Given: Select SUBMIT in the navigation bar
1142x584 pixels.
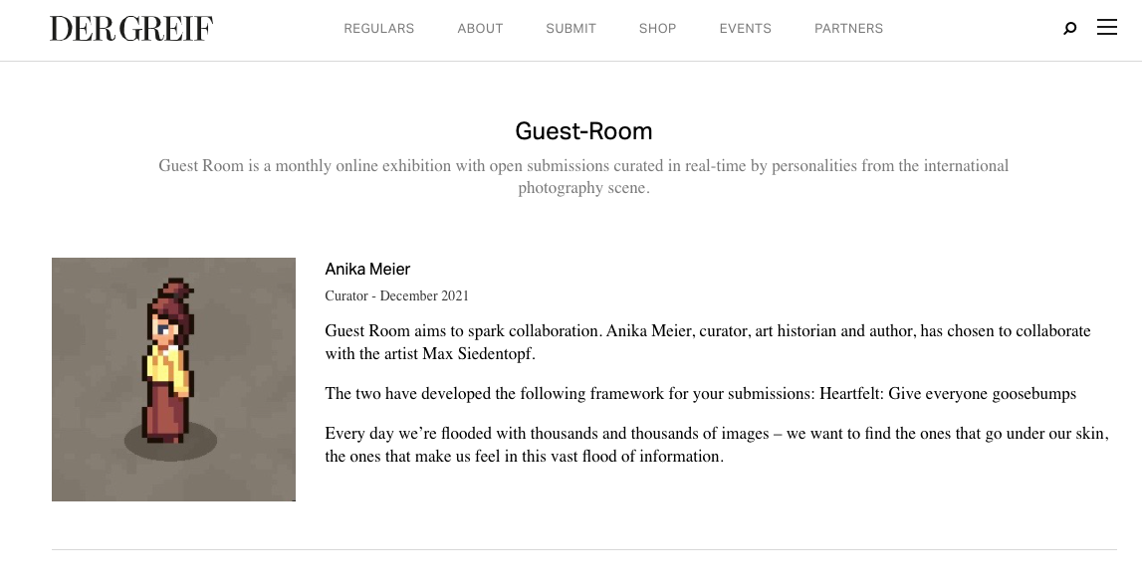Looking at the screenshot, I should pos(571,29).
